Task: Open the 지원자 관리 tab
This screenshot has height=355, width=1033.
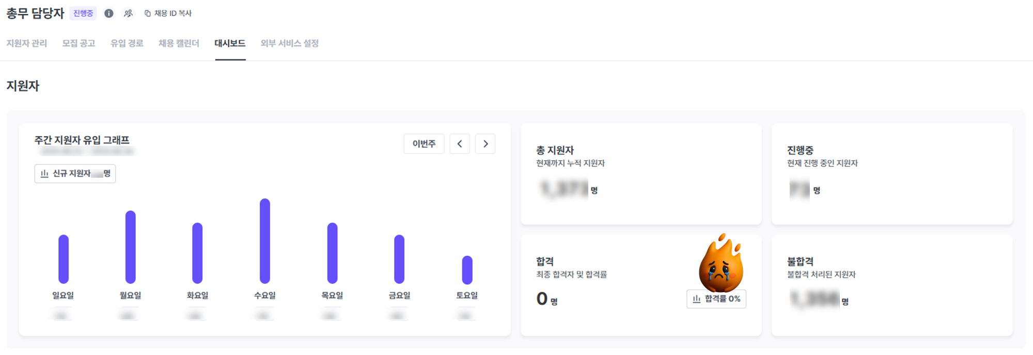Action: coord(27,43)
